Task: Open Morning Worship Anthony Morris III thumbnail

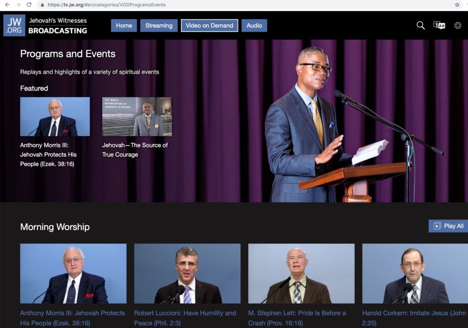Action: [73, 273]
